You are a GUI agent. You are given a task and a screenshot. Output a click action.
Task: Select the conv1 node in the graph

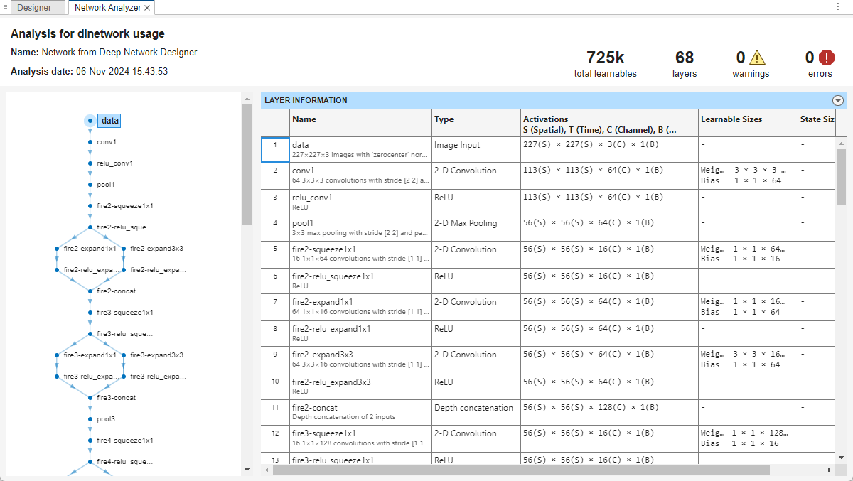(x=106, y=142)
